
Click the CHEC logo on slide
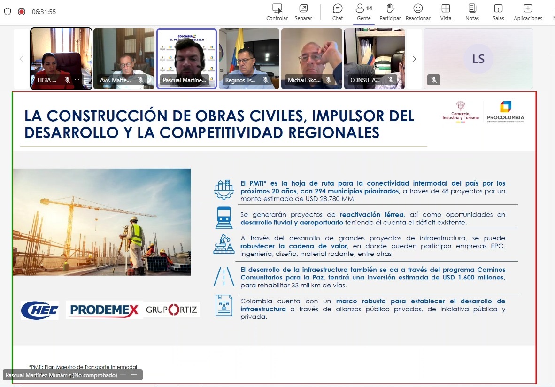[x=39, y=310]
